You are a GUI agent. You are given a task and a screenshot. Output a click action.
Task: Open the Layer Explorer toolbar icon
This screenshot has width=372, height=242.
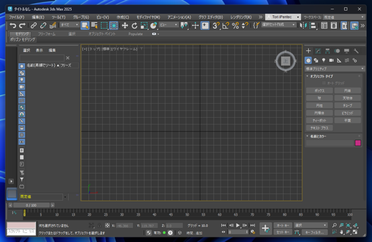333,25
